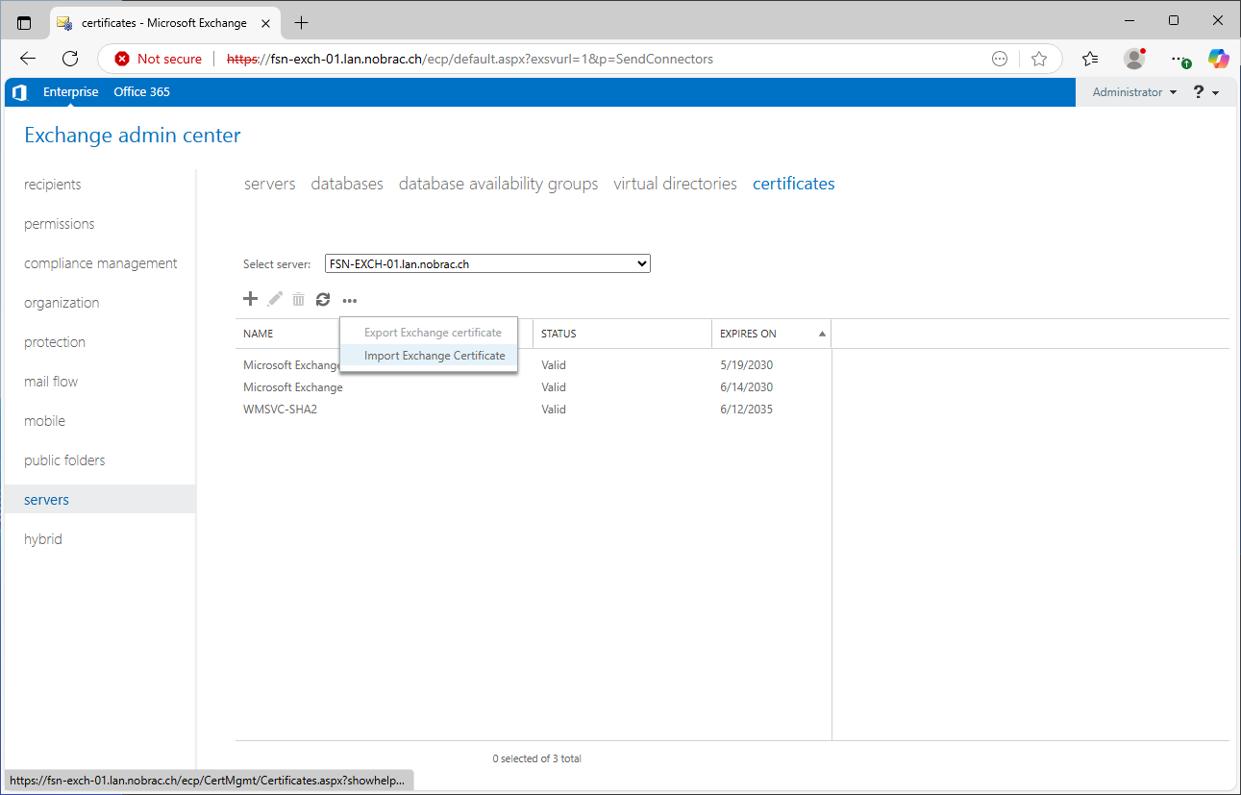Open the Administrator account dropdown
The image size is (1241, 795).
tap(1134, 92)
